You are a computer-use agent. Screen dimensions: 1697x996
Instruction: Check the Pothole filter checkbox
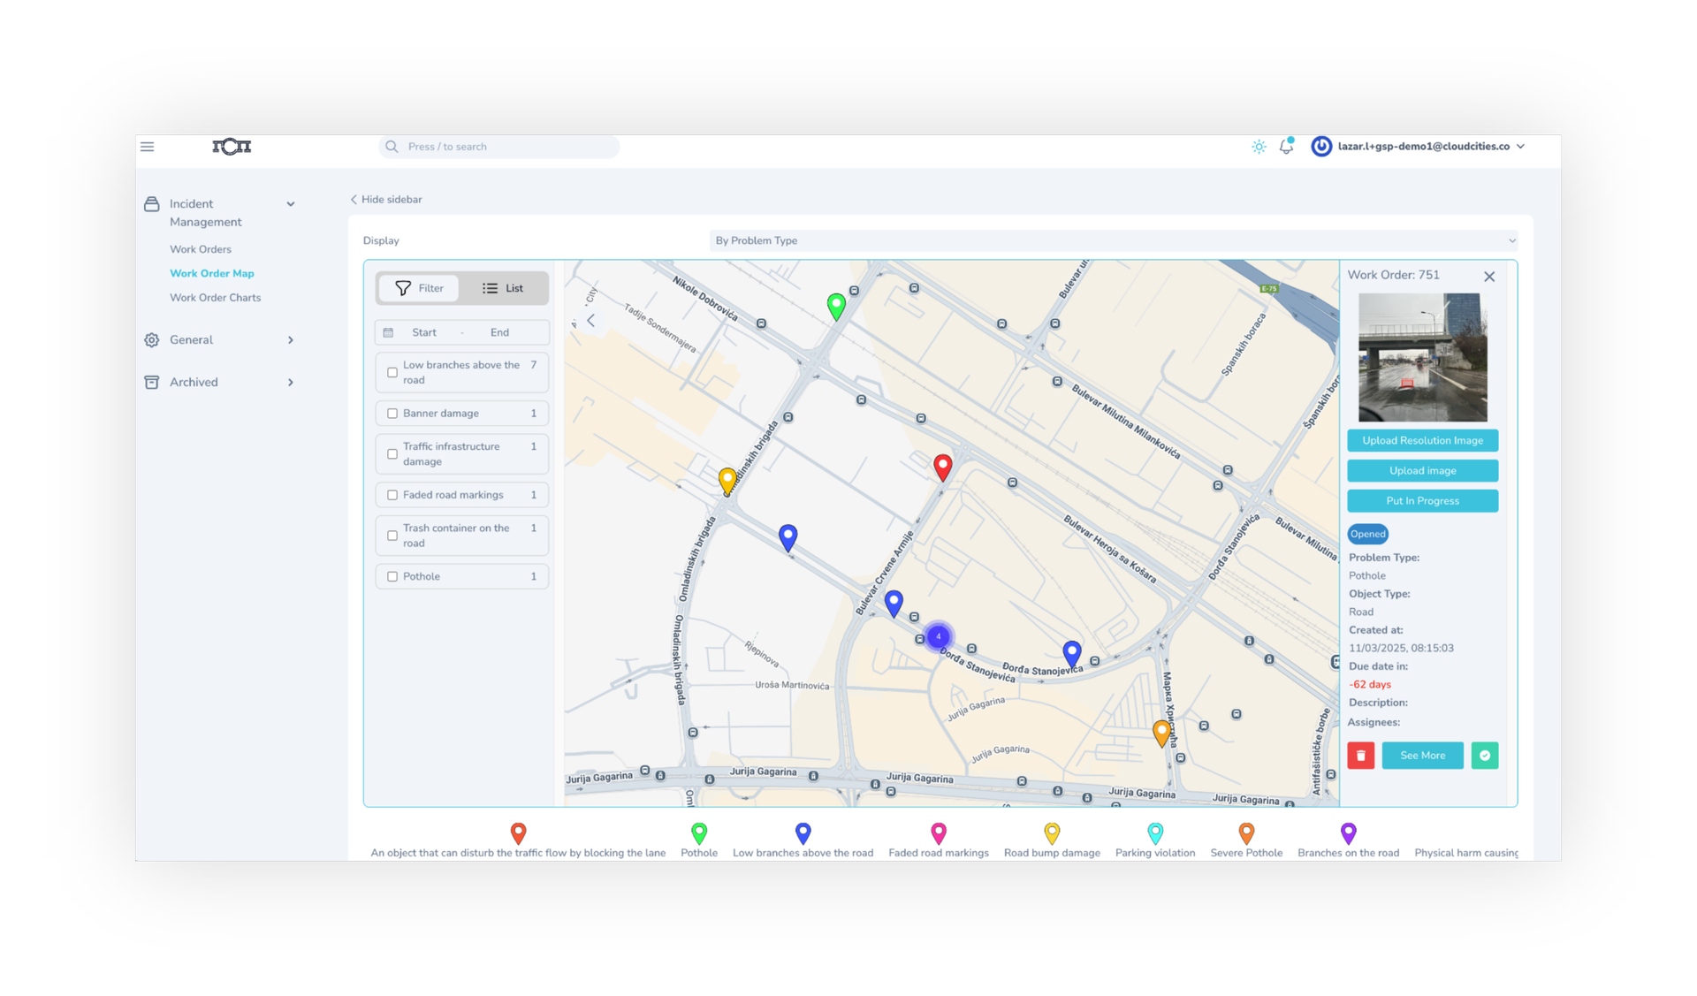pyautogui.click(x=392, y=576)
